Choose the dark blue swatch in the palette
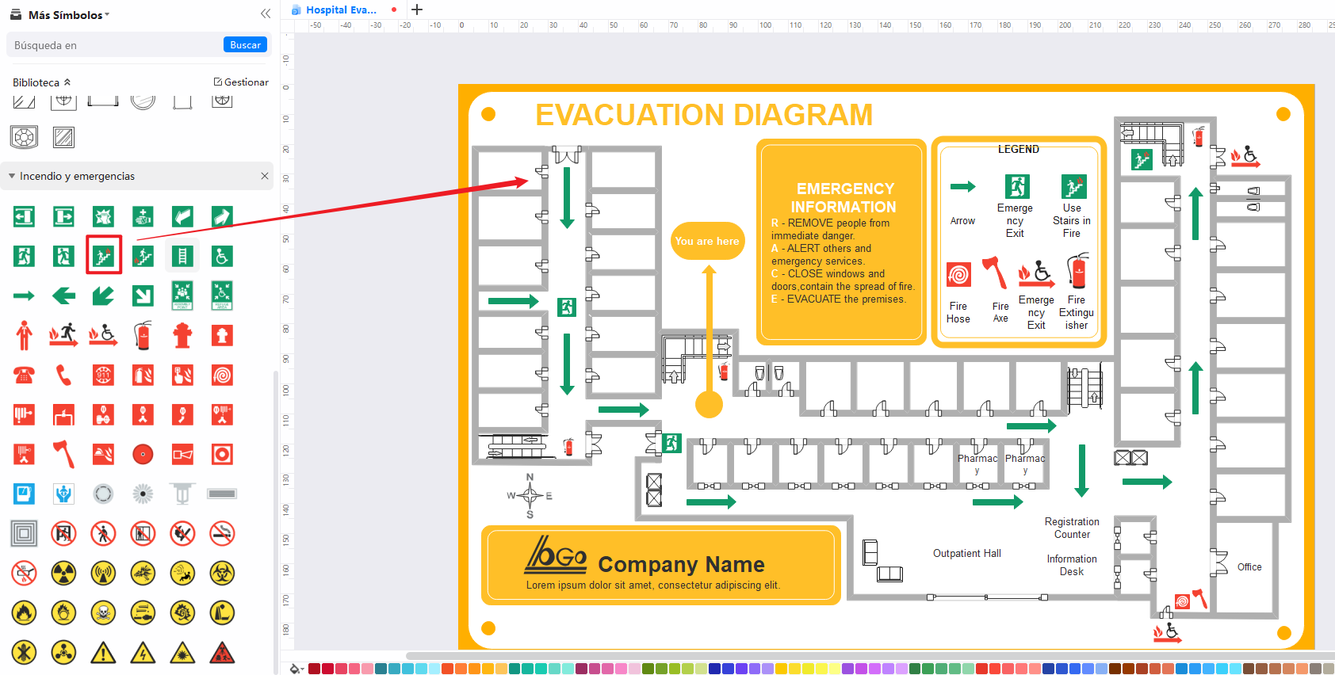The height and width of the screenshot is (675, 1335). pos(714,669)
